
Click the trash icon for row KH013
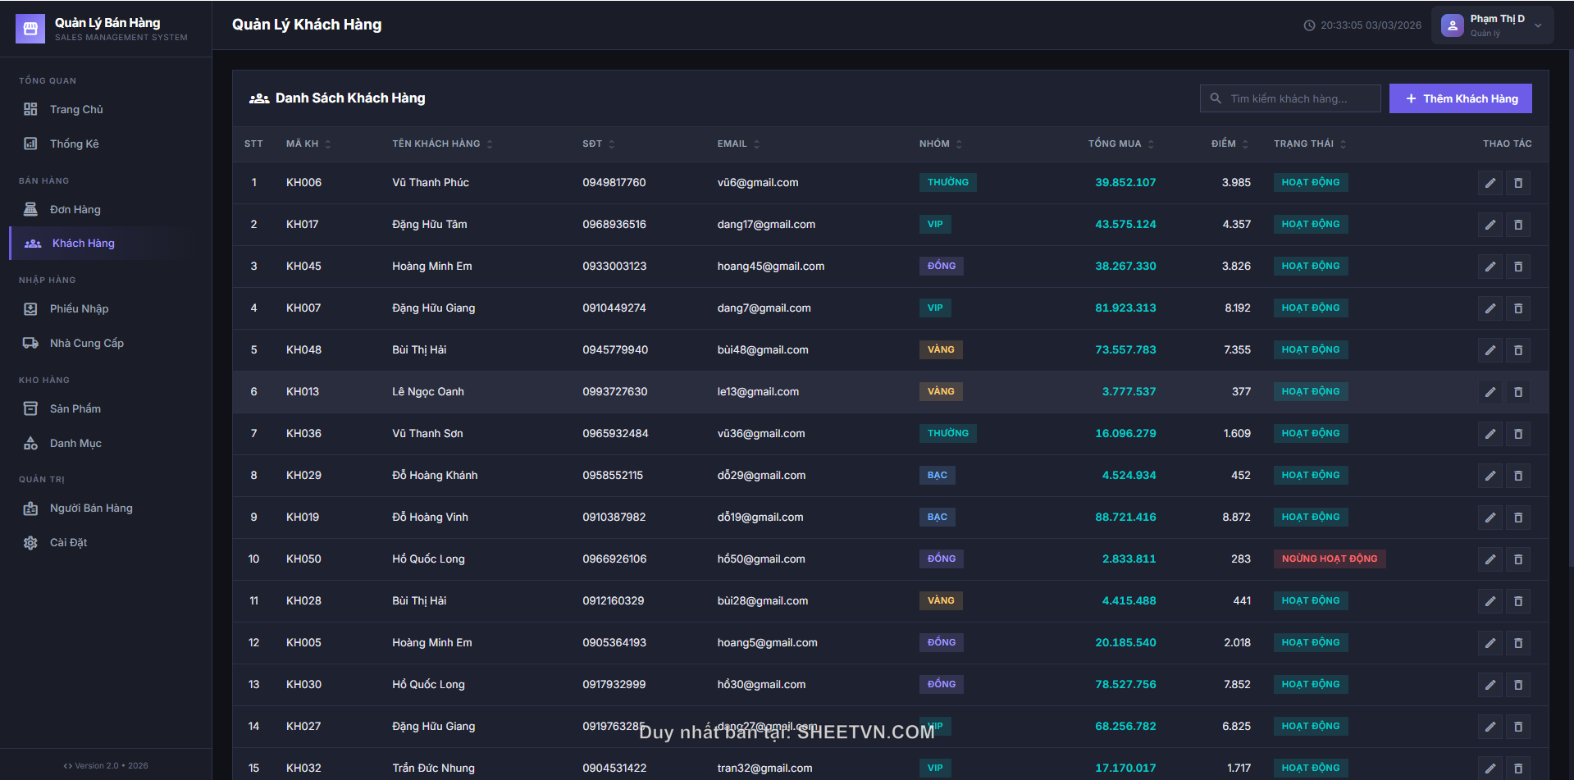pyautogui.click(x=1517, y=392)
